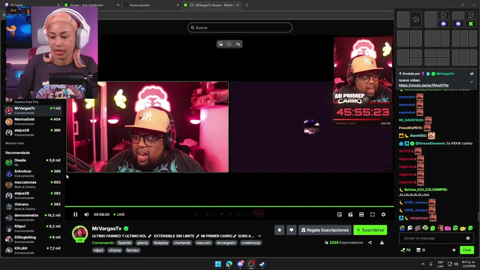Viewport: 480px width, 270px height.
Task: Open Diealis recommended channel
Action: [x=33, y=162]
